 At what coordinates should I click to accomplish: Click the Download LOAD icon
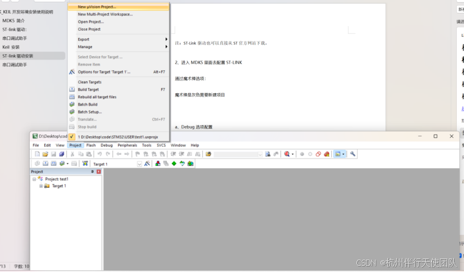click(85, 164)
